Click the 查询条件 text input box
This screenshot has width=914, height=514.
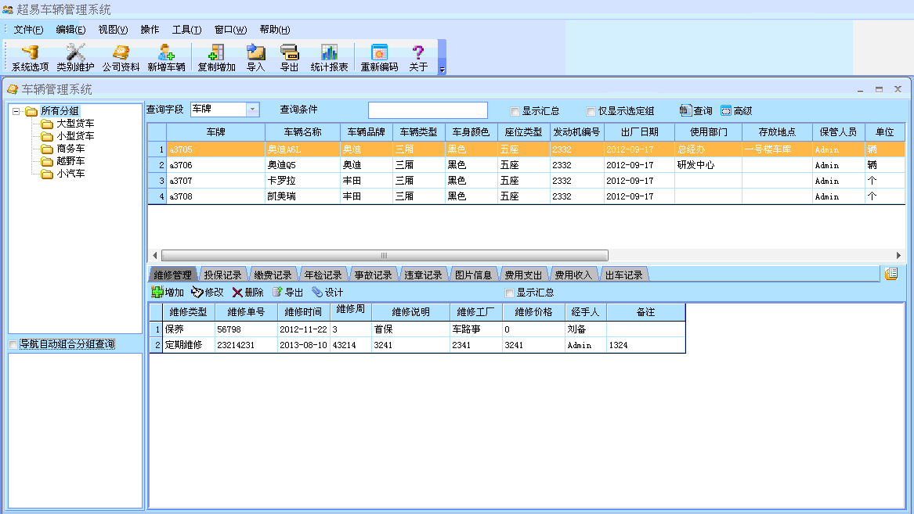(x=428, y=110)
